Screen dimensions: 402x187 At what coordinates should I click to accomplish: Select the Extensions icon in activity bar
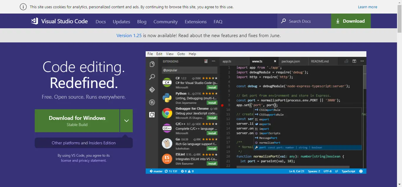152,115
